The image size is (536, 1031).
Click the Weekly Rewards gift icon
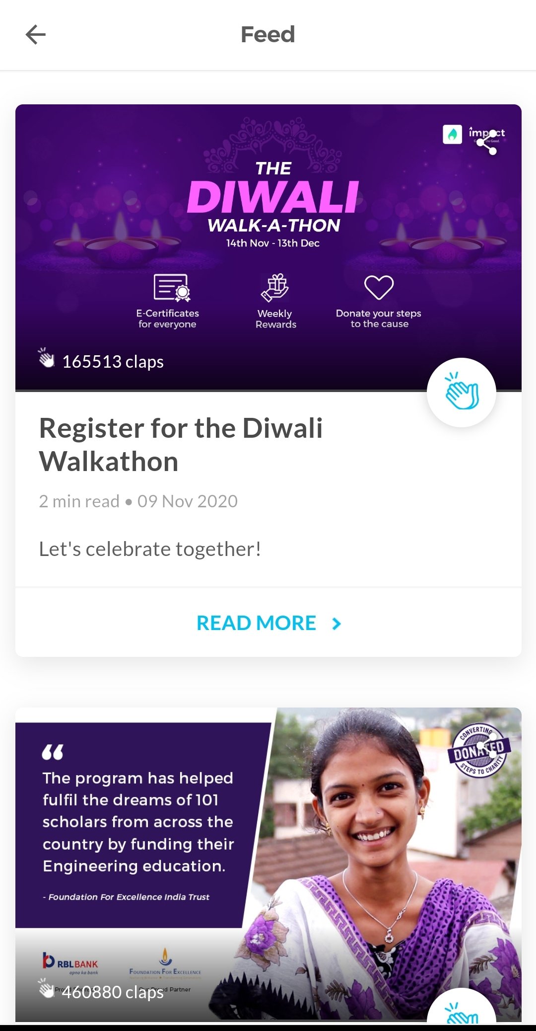coord(275,287)
